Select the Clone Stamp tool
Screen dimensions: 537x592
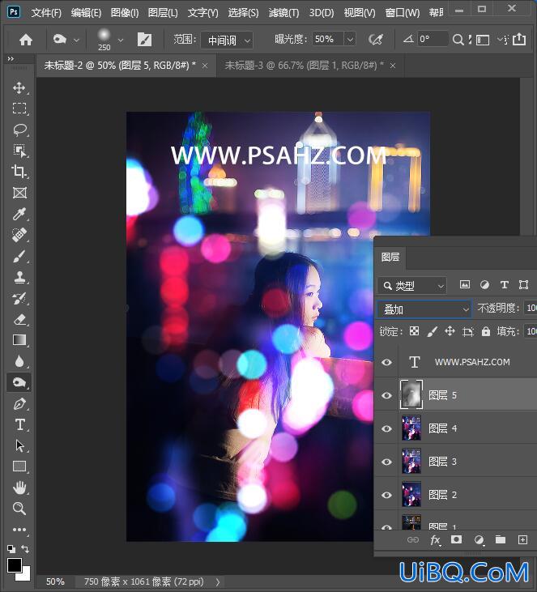19,278
